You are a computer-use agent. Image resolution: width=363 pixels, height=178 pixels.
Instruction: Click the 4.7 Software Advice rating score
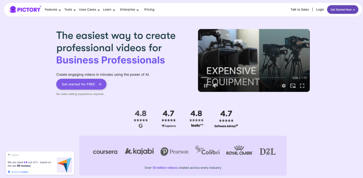[x=226, y=114]
